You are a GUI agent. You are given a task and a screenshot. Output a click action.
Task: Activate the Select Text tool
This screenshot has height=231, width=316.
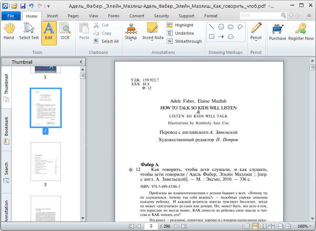tap(29, 32)
